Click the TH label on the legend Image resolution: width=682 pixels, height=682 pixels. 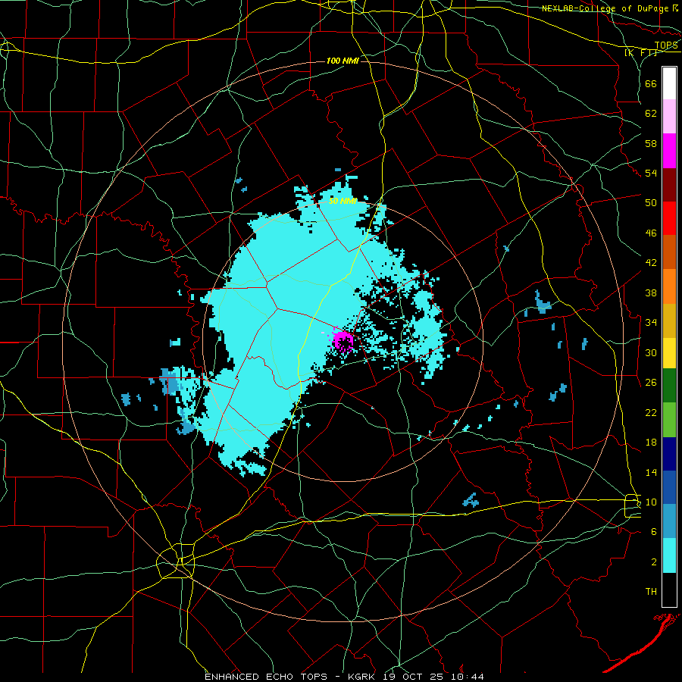(651, 592)
